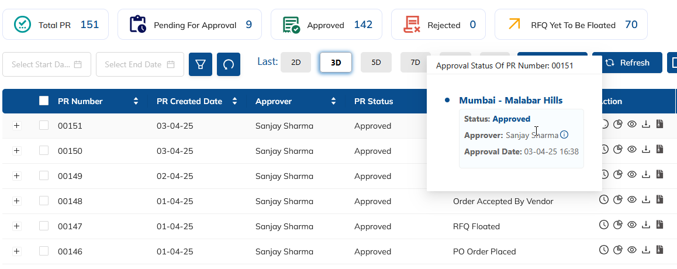Expand the row for PR 00146
Image resolution: width=677 pixels, height=269 pixels.
[16, 251]
